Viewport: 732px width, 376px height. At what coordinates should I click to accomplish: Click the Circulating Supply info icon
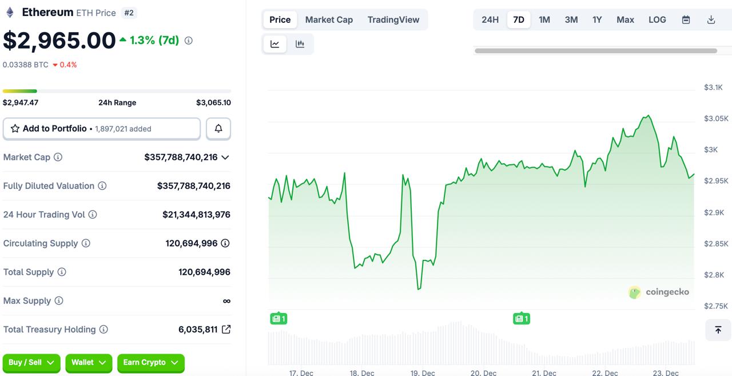86,243
